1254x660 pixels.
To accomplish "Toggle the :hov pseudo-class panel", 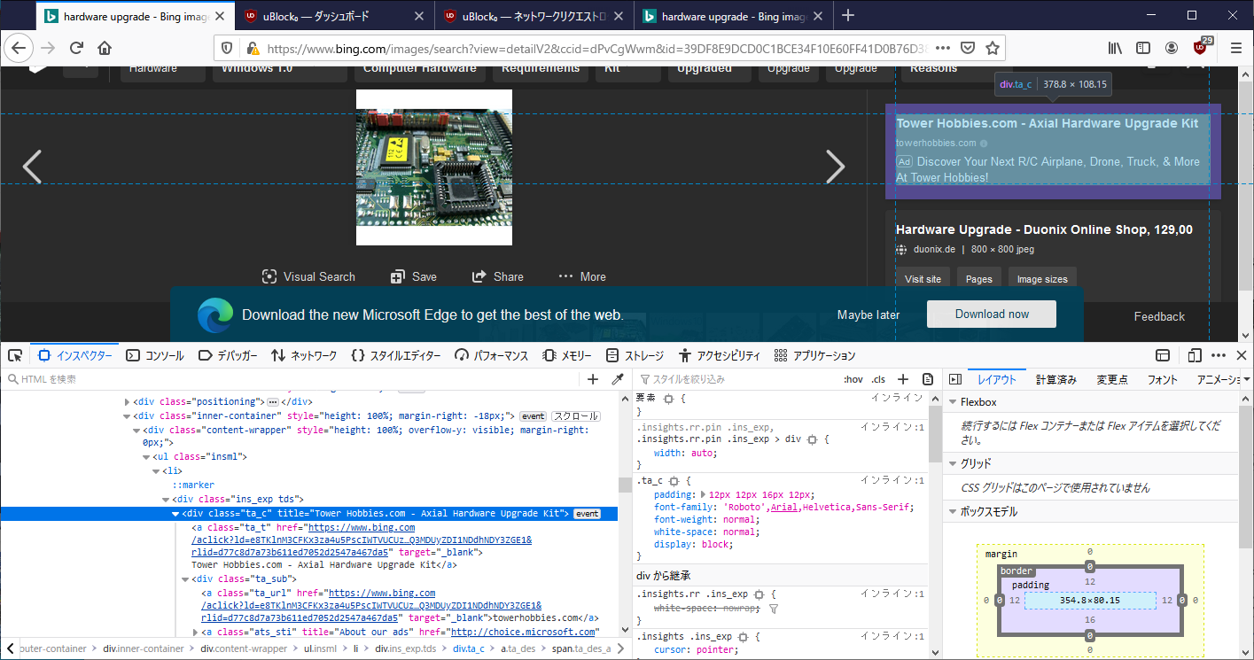I will click(x=853, y=378).
